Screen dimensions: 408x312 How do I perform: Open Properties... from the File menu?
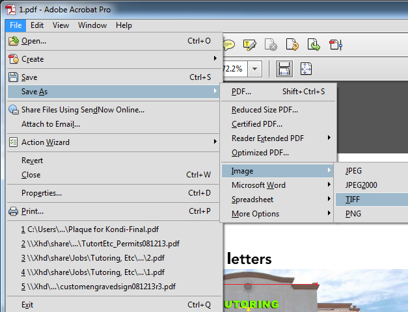click(x=113, y=193)
